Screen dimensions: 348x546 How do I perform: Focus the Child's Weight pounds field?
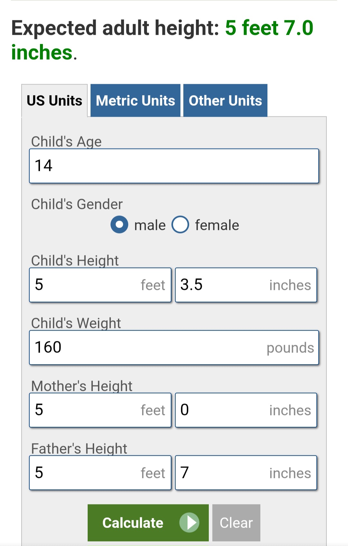coord(174,348)
